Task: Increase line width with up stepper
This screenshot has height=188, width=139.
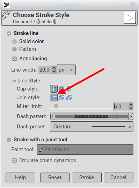Action: (54, 68)
